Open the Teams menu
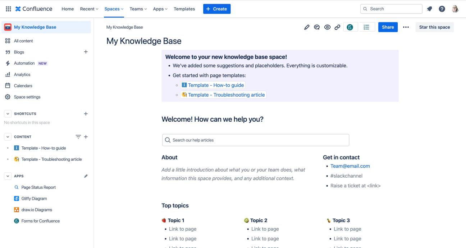Image resolution: width=466 pixels, height=248 pixels. click(138, 9)
